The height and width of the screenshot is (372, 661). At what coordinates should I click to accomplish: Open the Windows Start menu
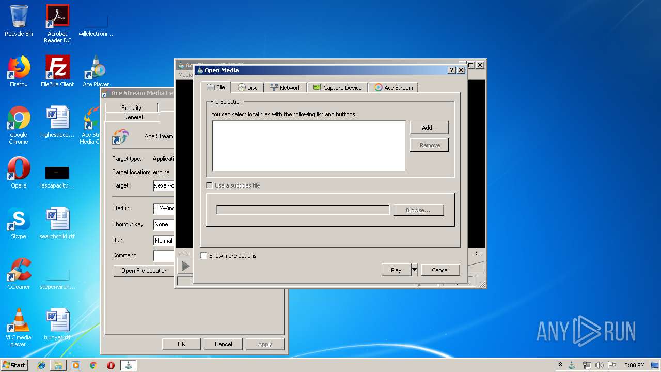[x=14, y=365]
